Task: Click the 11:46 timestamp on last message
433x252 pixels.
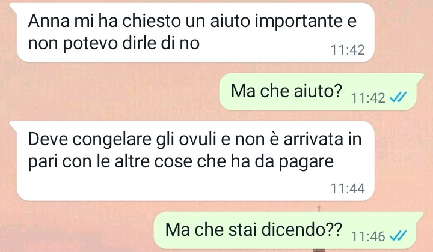Action: point(369,236)
